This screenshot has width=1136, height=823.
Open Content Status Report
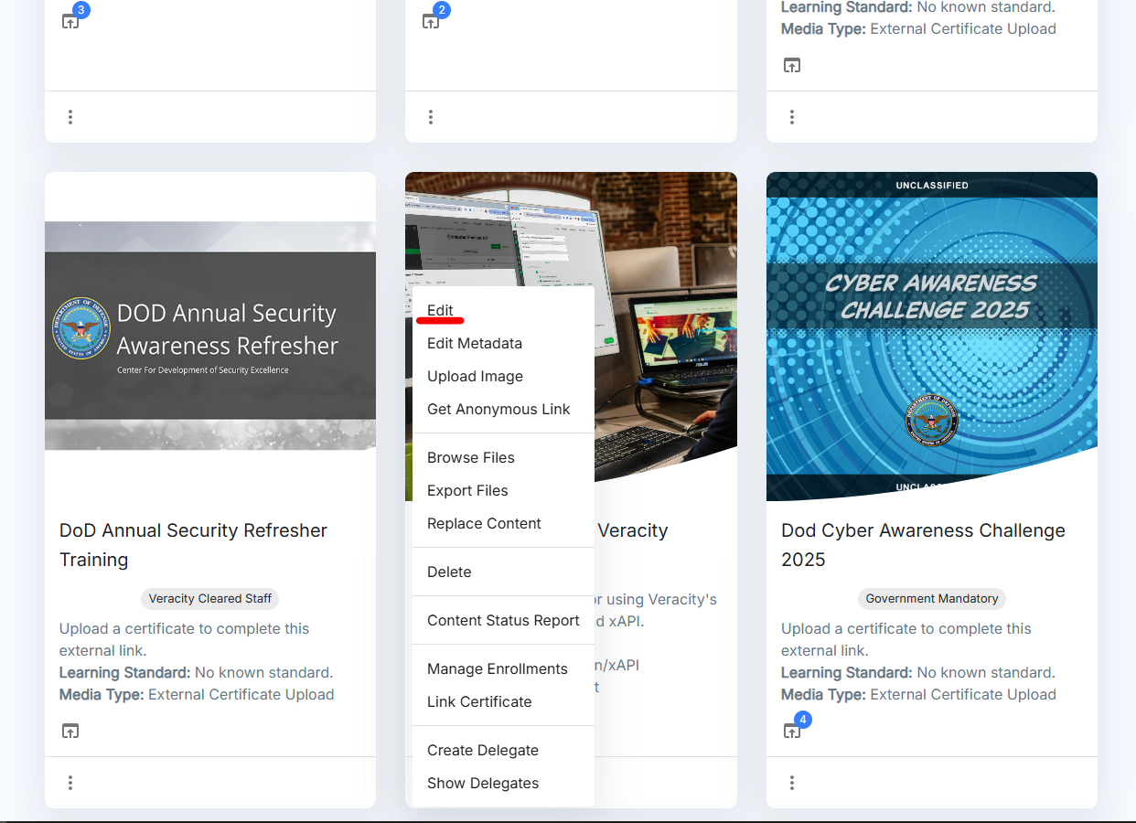(x=503, y=620)
